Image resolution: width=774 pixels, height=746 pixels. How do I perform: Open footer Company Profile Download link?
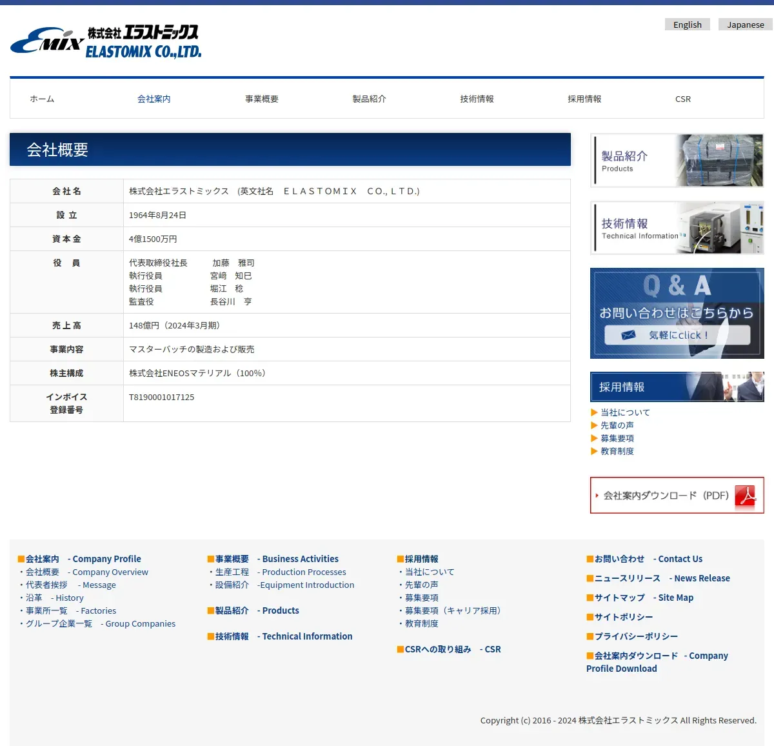pos(657,662)
